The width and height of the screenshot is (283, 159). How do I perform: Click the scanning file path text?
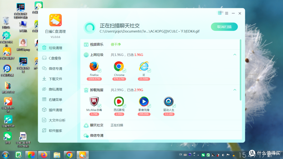coord(149,31)
